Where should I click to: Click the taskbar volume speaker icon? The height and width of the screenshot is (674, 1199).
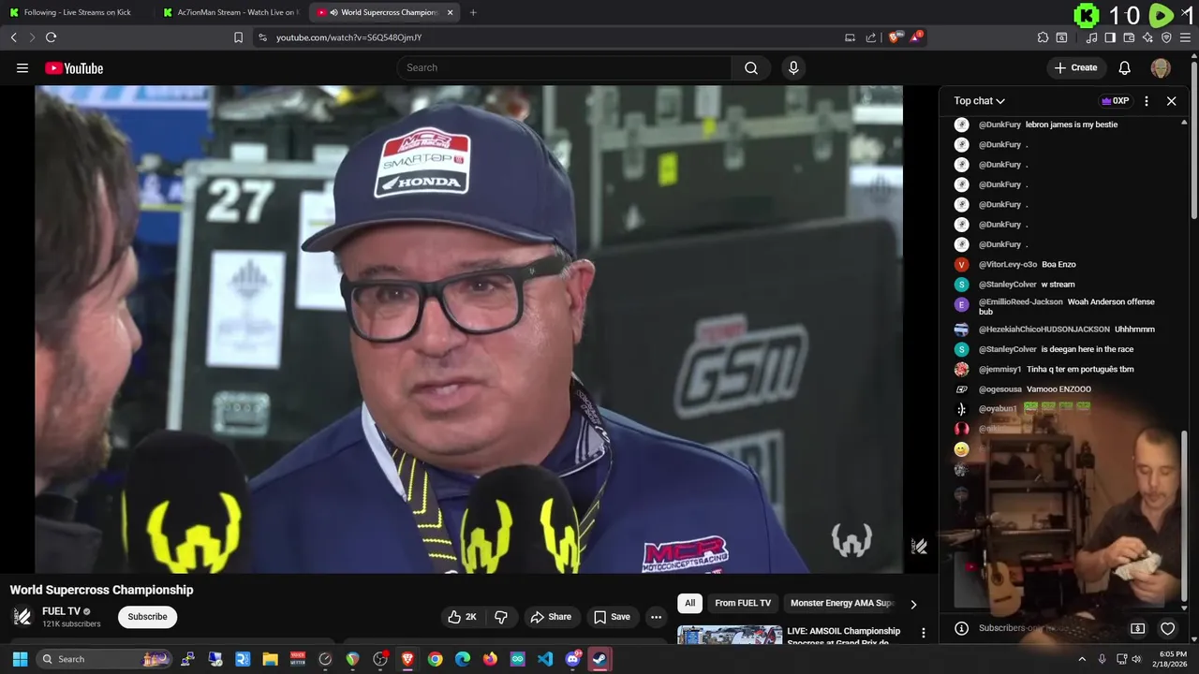(x=1136, y=659)
